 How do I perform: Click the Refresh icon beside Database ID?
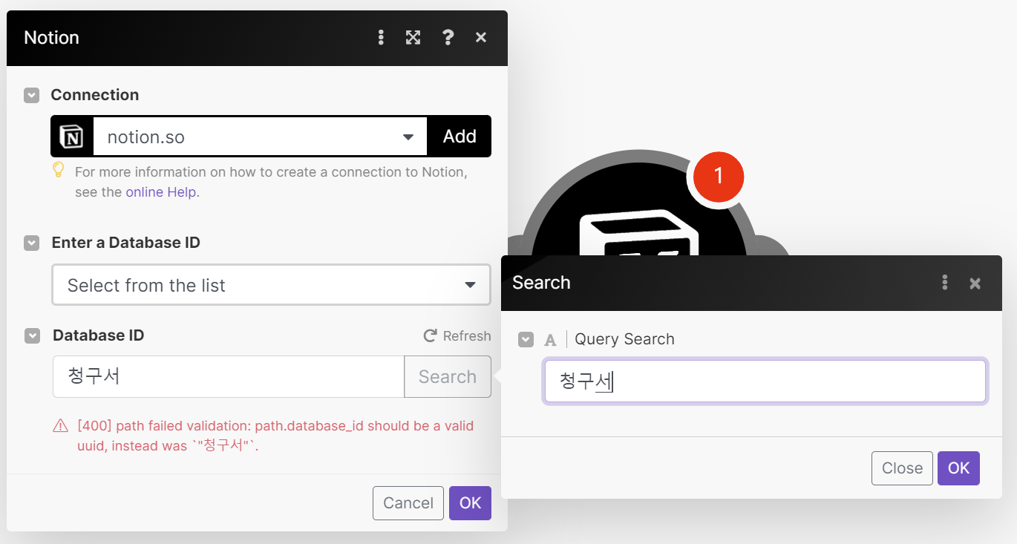pyautogui.click(x=430, y=336)
